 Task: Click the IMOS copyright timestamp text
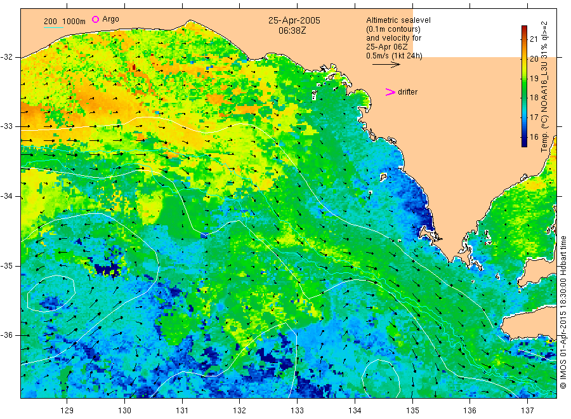[563, 312]
